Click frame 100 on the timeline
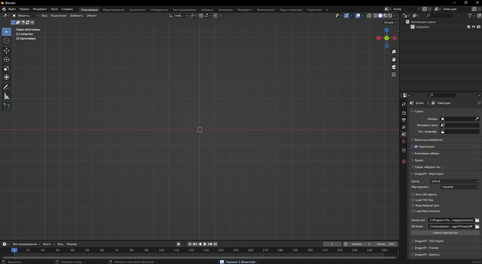The width and height of the screenshot is (482, 264). coord(161,250)
